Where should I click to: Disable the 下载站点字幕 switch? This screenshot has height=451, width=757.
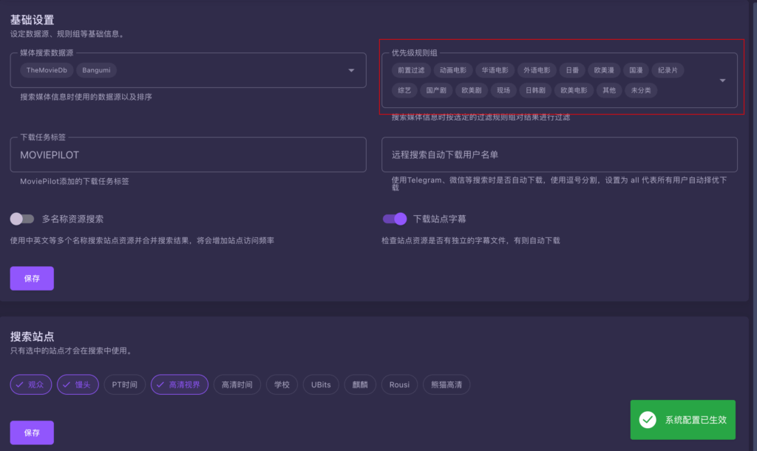click(395, 219)
